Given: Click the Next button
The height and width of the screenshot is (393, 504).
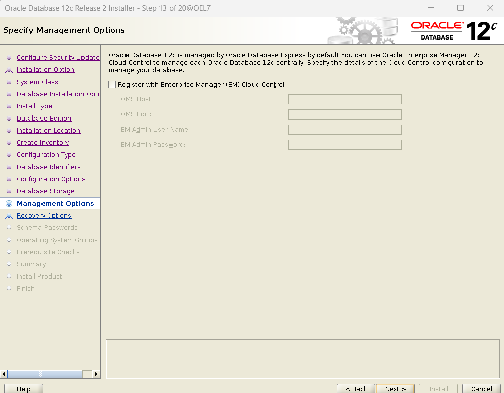Looking at the screenshot, I should tap(395, 388).
